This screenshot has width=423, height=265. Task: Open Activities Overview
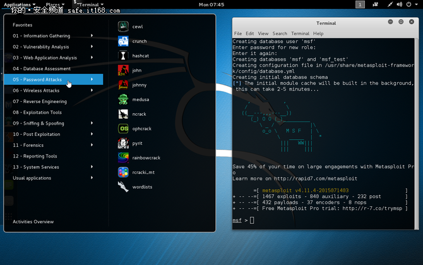click(33, 221)
